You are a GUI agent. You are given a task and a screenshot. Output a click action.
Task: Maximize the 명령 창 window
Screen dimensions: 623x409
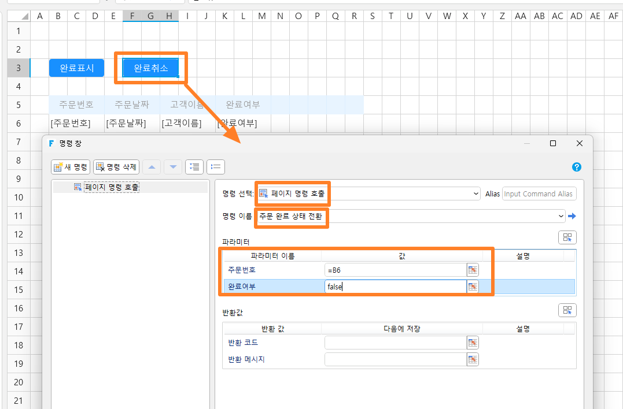[x=552, y=143]
